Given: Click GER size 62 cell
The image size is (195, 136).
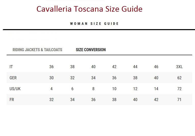Looking at the screenshot, I should tap(179, 78).
